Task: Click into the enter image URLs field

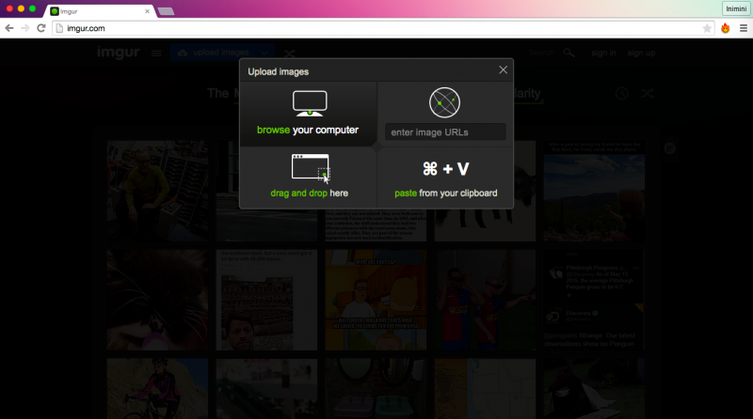Action: pyautogui.click(x=445, y=132)
